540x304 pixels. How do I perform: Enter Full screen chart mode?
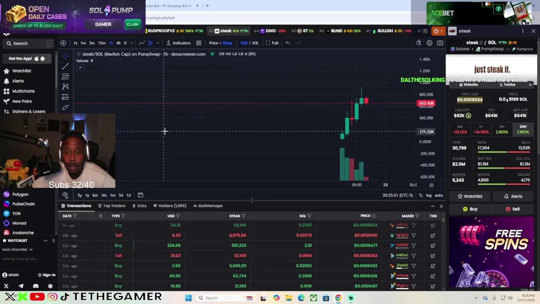(272, 43)
